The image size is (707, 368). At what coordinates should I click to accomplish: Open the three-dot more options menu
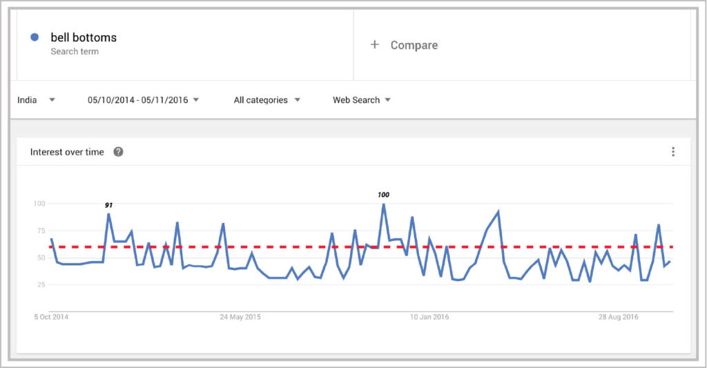673,152
